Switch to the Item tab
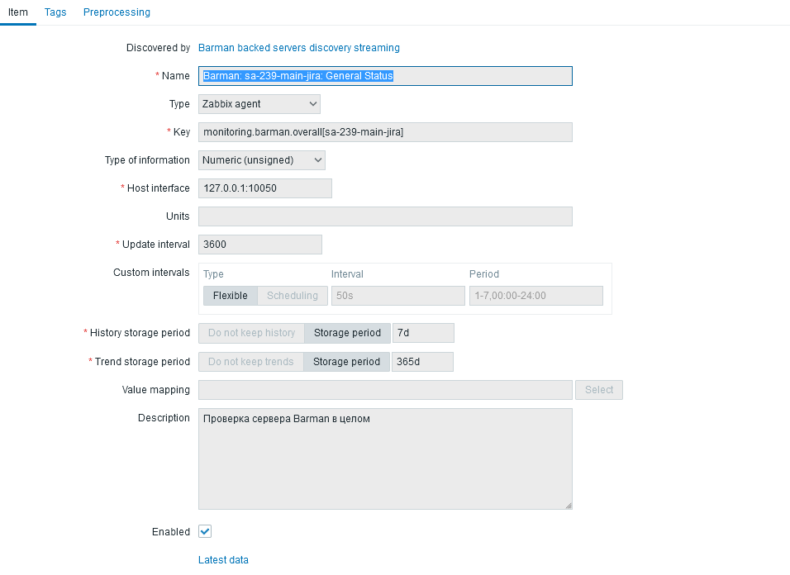 [17, 12]
